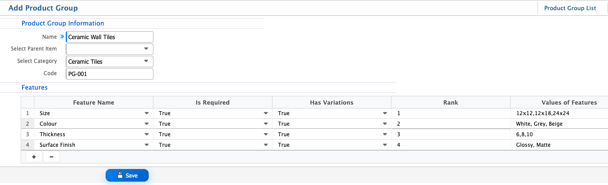Click Rank cell with value 3
The width and height of the screenshot is (608, 185).
tap(451, 134)
